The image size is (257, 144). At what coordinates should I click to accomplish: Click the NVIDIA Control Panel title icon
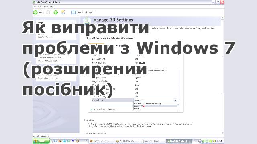(x=34, y=2)
